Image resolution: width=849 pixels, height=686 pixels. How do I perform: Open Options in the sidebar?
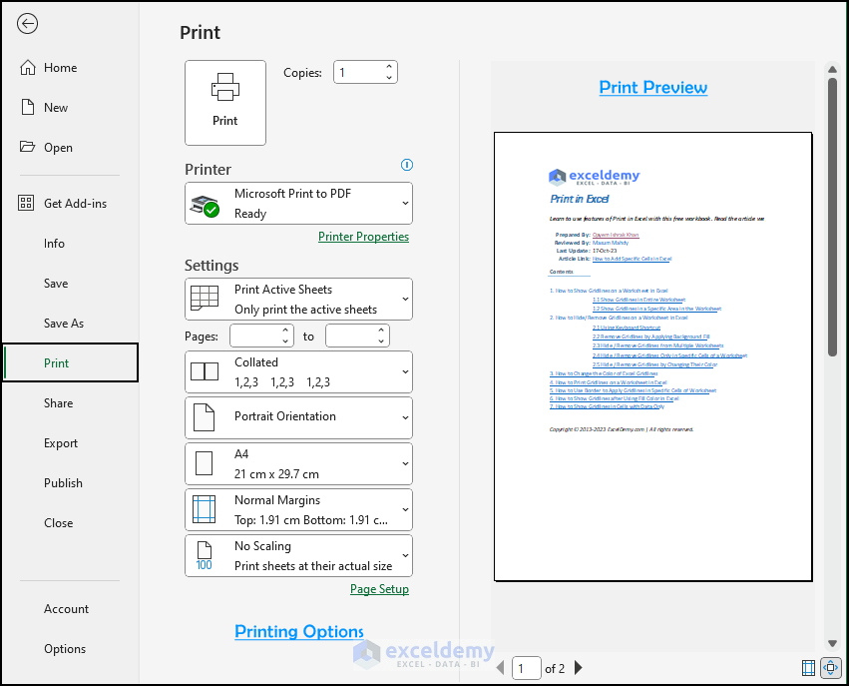pyautogui.click(x=71, y=649)
